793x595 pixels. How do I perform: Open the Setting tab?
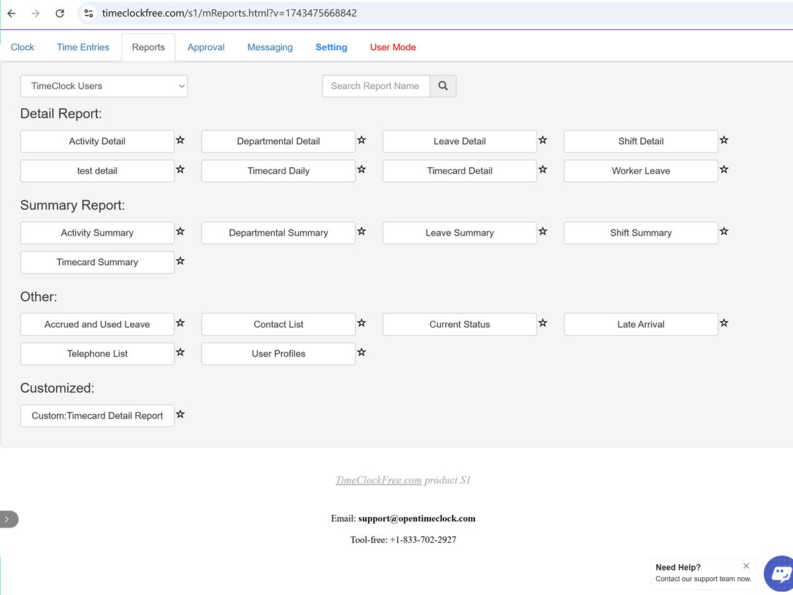[331, 47]
